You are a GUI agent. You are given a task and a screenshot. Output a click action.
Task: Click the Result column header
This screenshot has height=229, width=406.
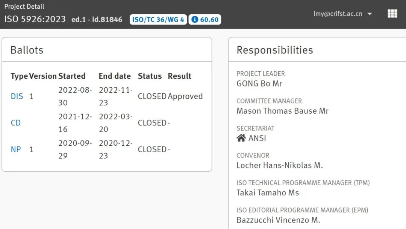tap(179, 76)
